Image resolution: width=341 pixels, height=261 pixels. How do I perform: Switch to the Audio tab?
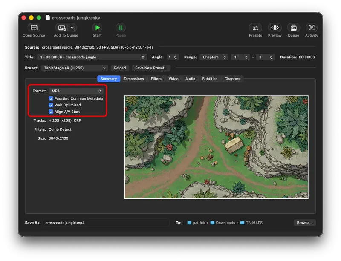pos(190,79)
